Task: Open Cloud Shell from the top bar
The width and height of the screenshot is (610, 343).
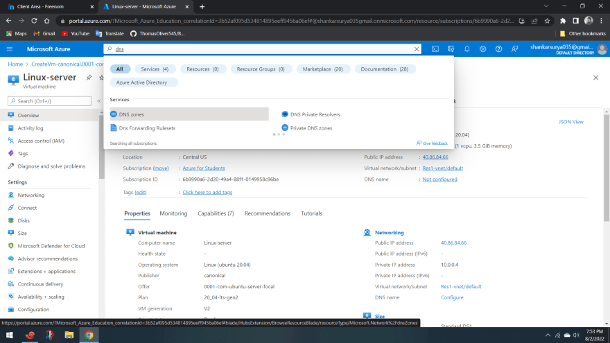Action: click(x=435, y=49)
